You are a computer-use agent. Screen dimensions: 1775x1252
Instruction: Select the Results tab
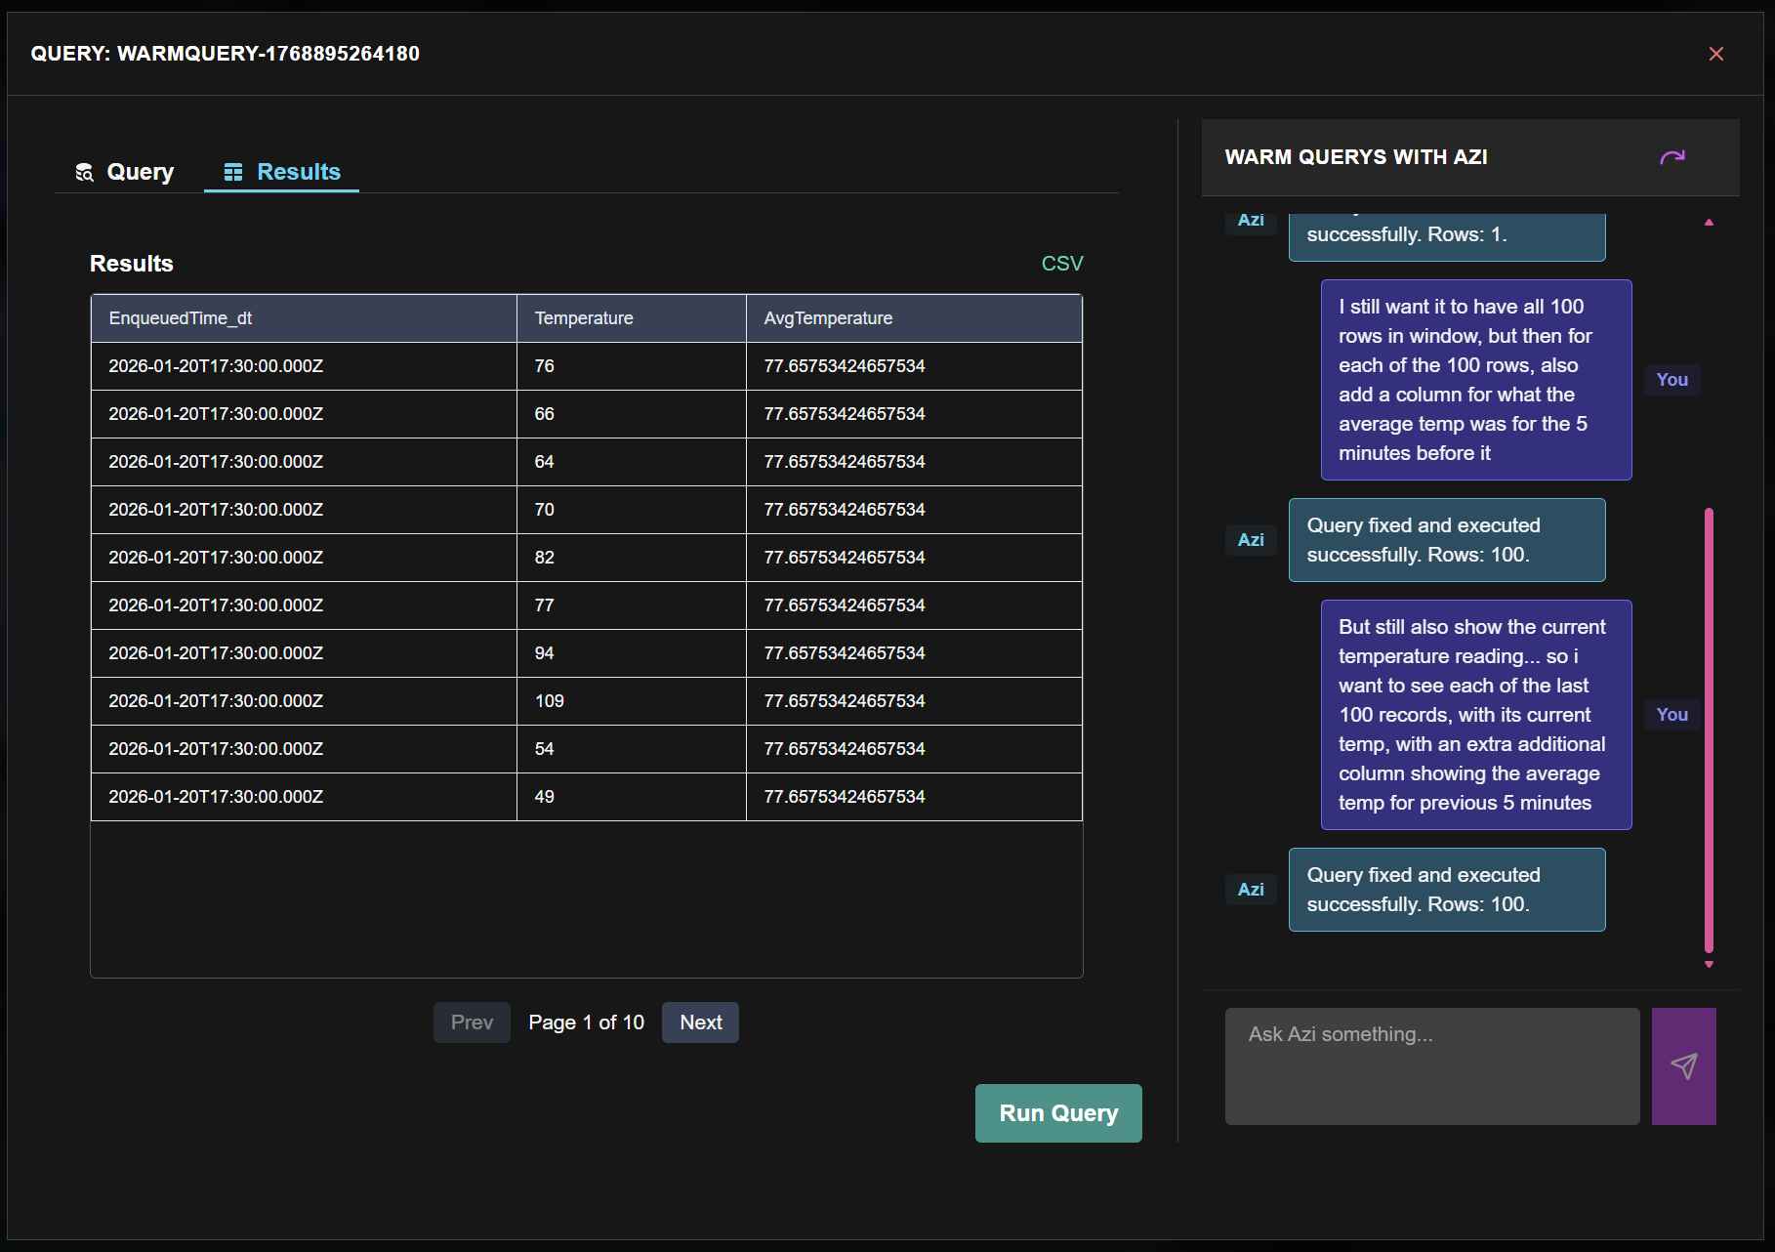(x=281, y=172)
